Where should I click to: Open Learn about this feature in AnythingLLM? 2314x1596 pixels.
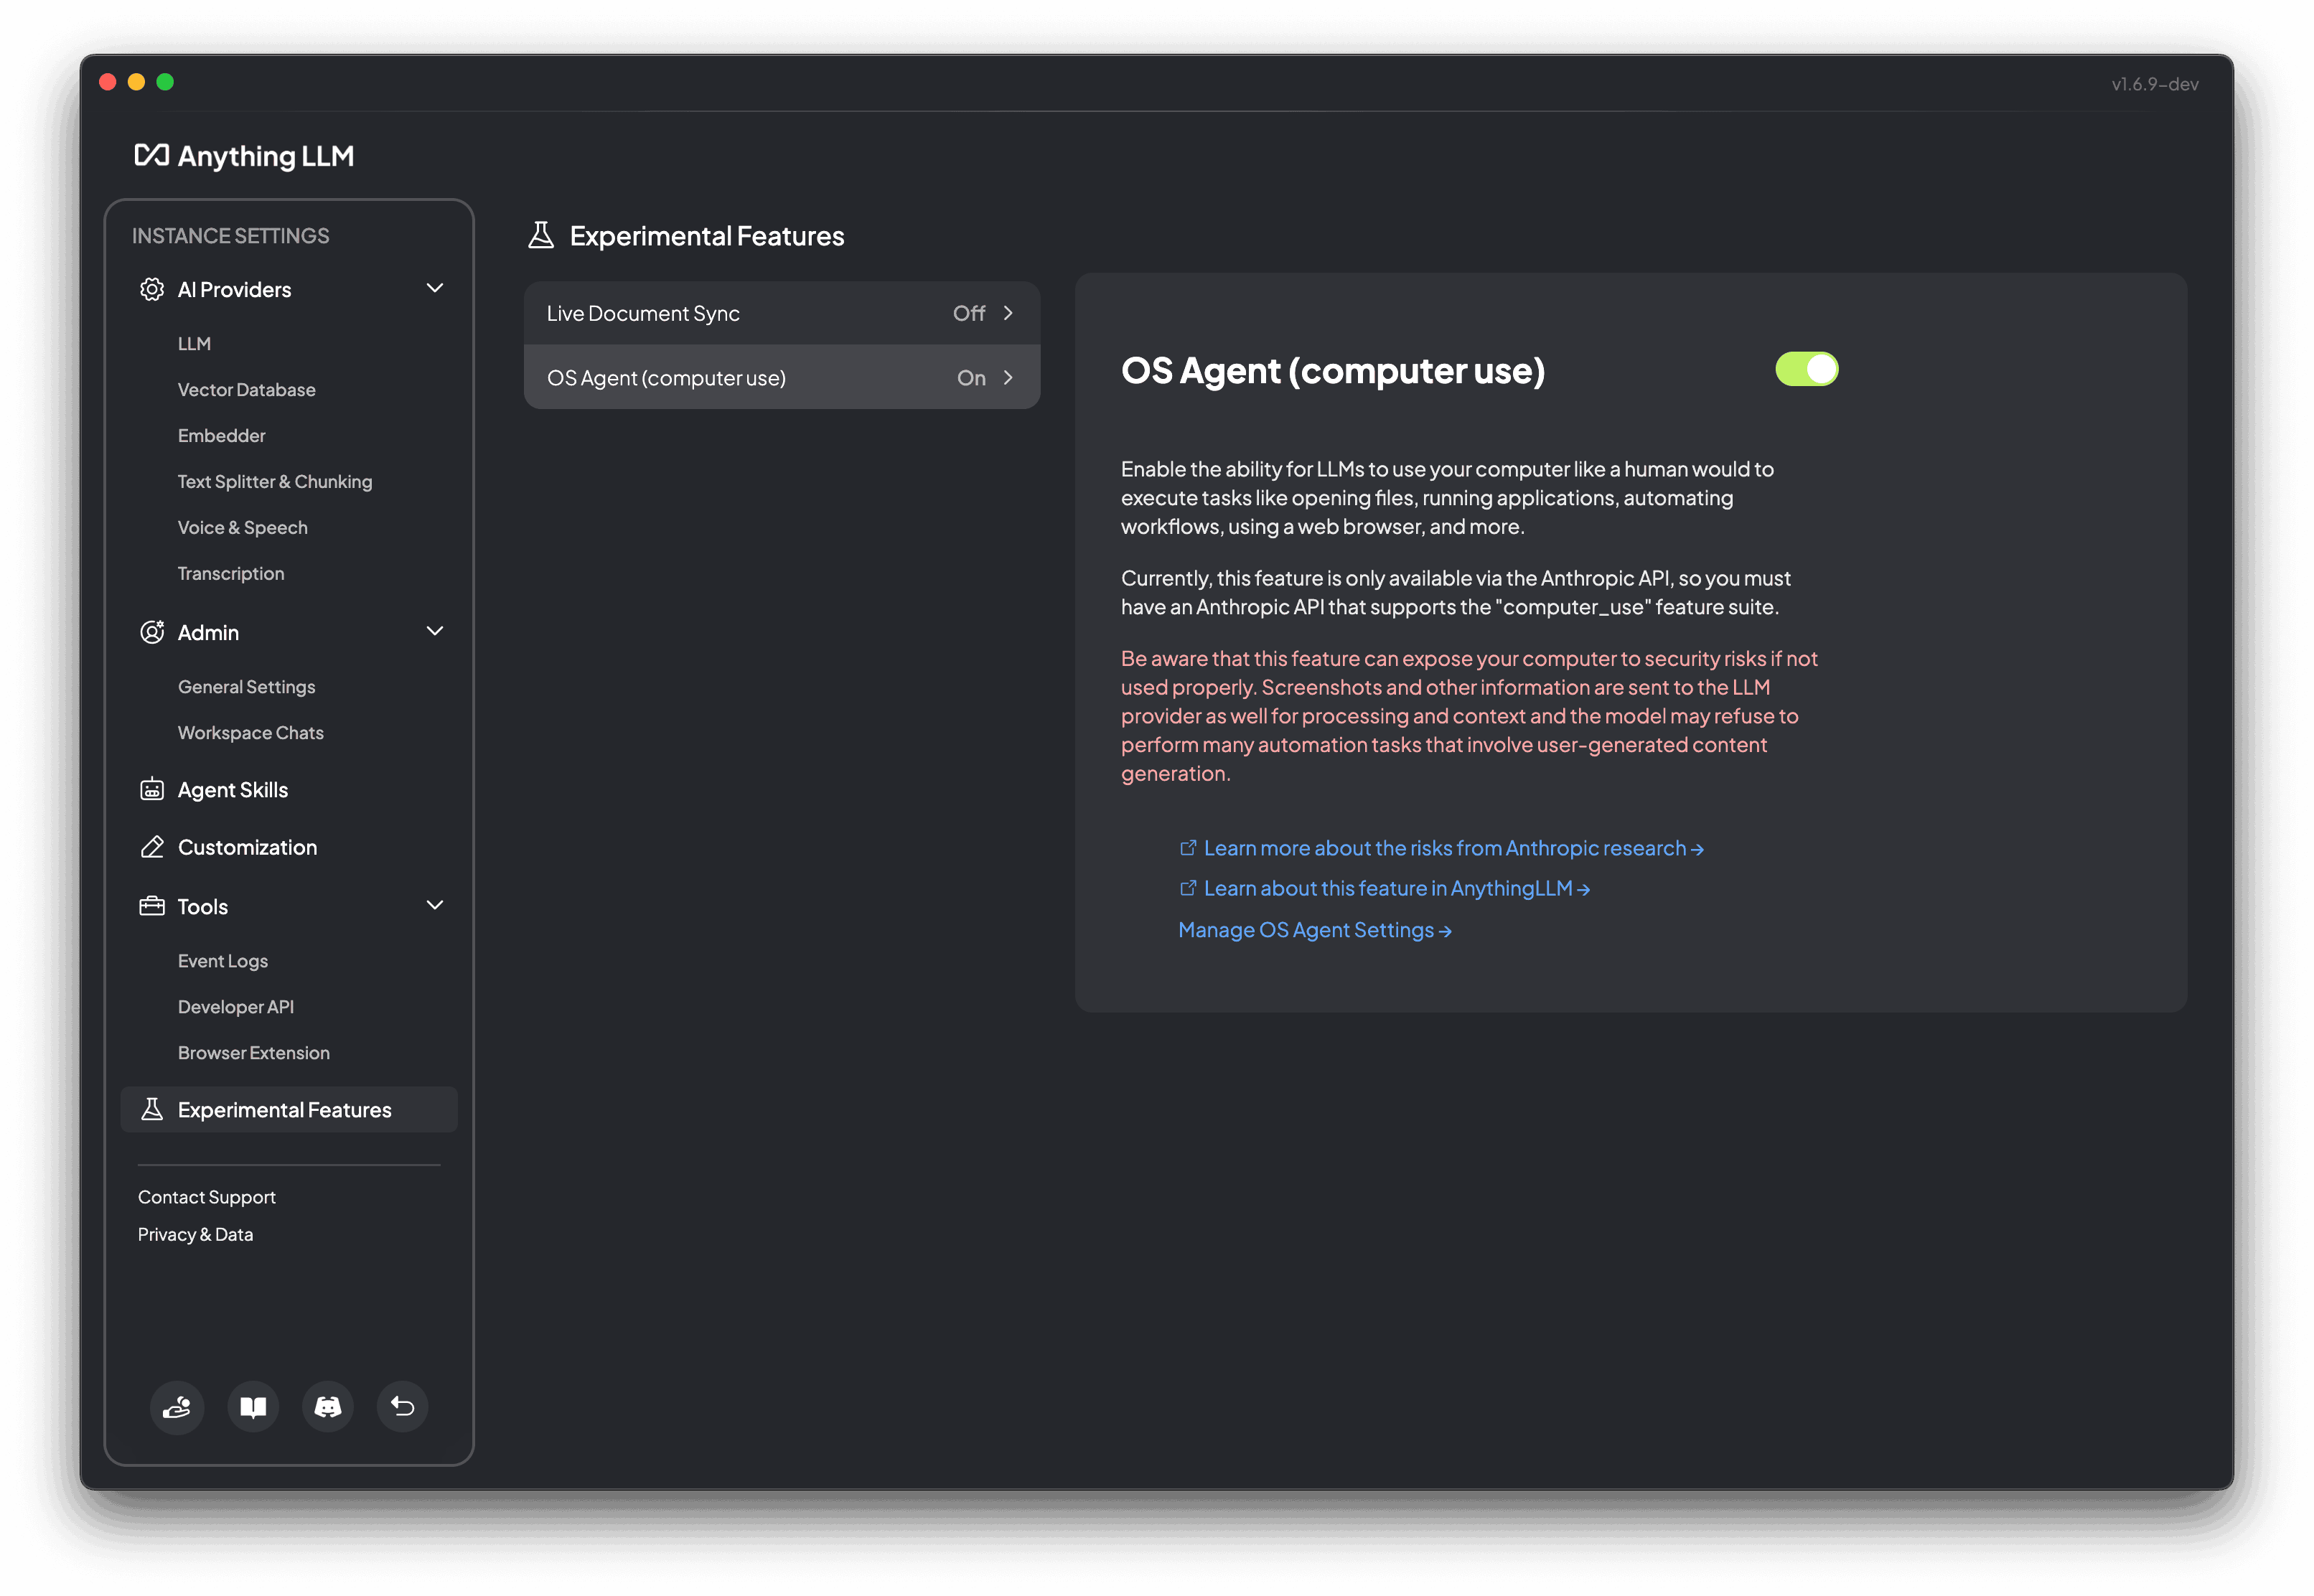click(1387, 888)
